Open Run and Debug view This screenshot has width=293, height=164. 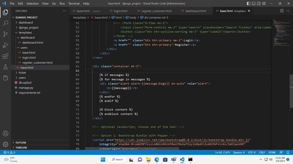5,45
